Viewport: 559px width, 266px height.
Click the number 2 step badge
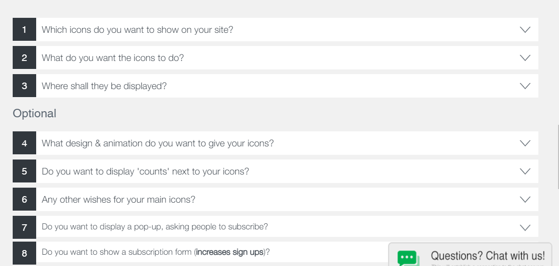[x=24, y=58]
